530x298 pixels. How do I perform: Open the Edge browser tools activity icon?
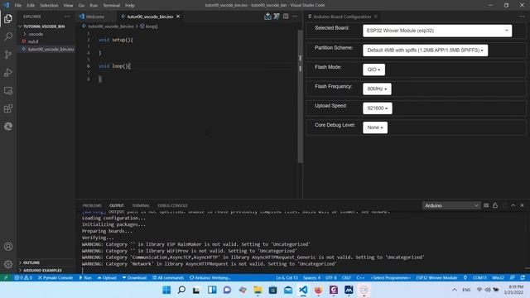pos(8,127)
